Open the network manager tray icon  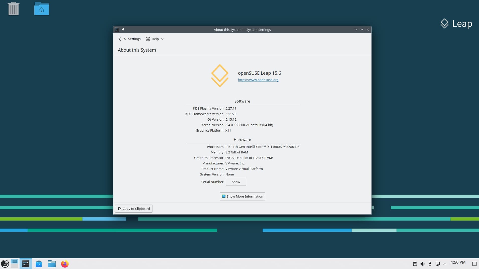pyautogui.click(x=437, y=263)
